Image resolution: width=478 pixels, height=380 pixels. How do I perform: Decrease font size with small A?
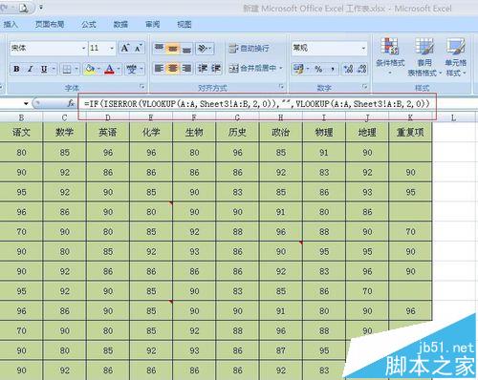[x=138, y=49]
